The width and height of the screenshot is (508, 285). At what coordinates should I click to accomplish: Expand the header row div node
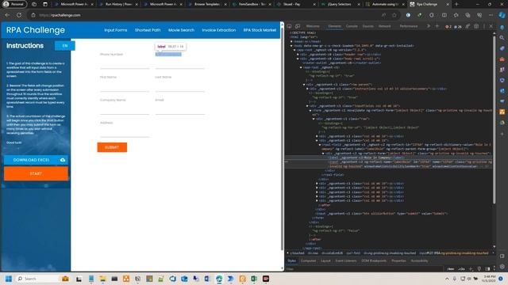[298, 55]
